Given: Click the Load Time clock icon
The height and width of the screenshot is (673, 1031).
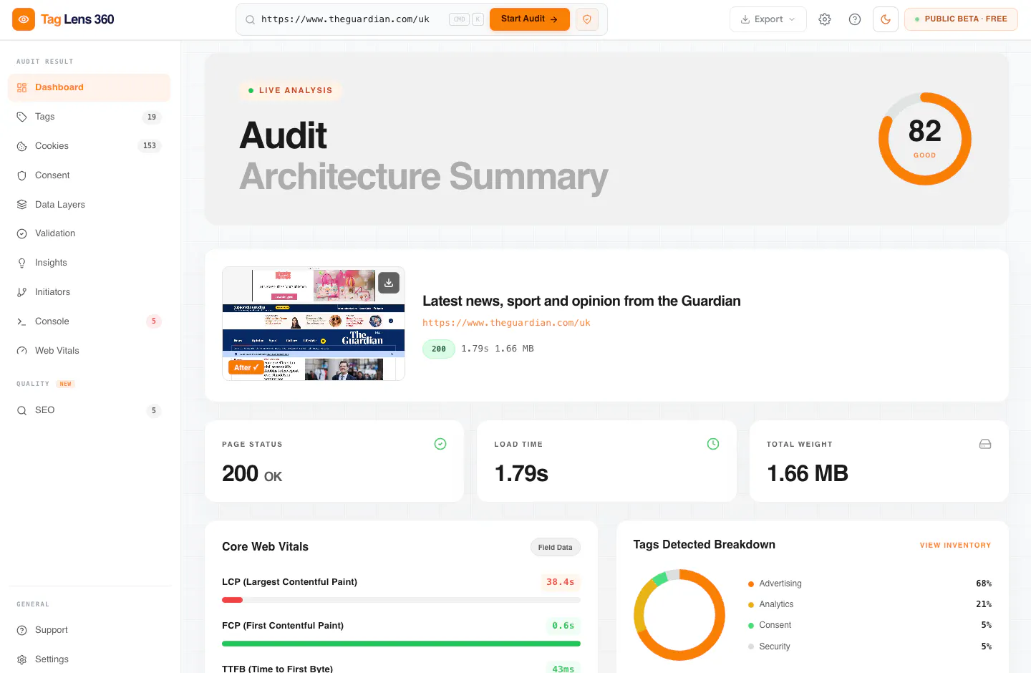Looking at the screenshot, I should coord(713,444).
